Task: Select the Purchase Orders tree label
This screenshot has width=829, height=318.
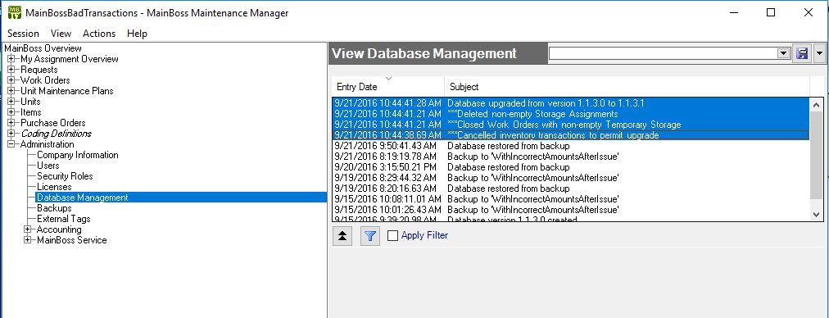Action: coord(53,123)
